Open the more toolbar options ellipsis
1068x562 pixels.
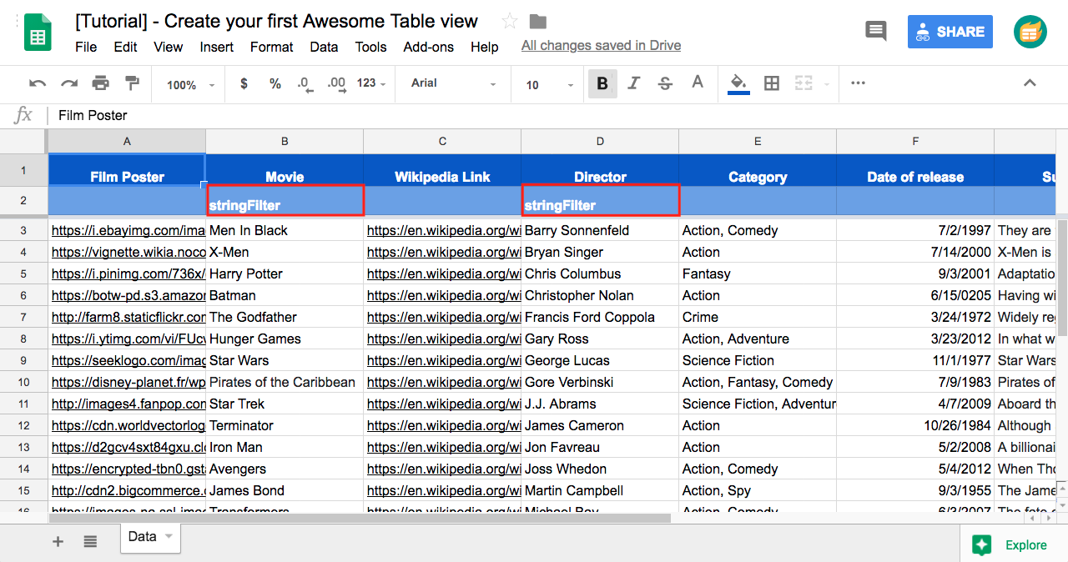coord(858,83)
